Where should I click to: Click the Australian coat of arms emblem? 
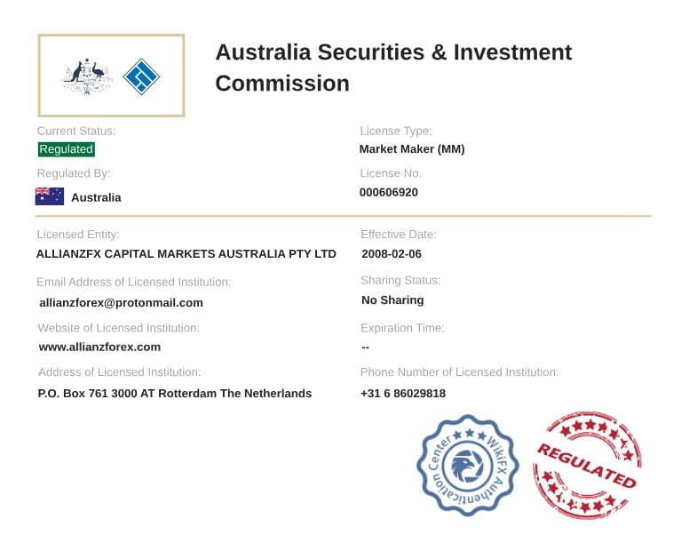pyautogui.click(x=87, y=76)
